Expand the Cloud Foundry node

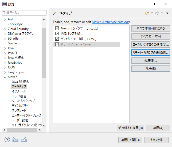tap(5, 29)
